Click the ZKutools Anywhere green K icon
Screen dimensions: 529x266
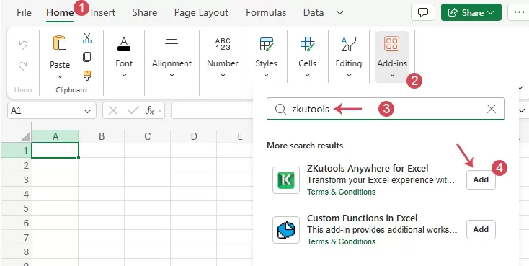point(286,180)
